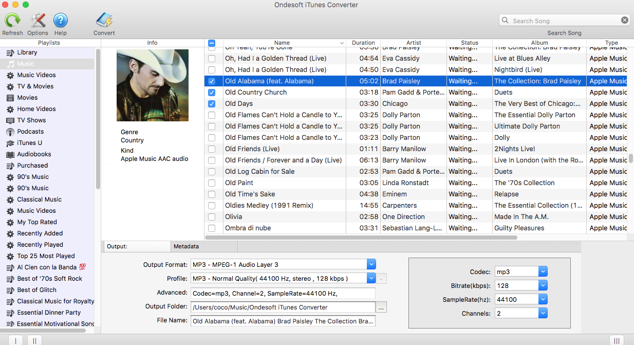
Task: Click the double-bar button in bottom-left status bar
Action: tap(34, 340)
